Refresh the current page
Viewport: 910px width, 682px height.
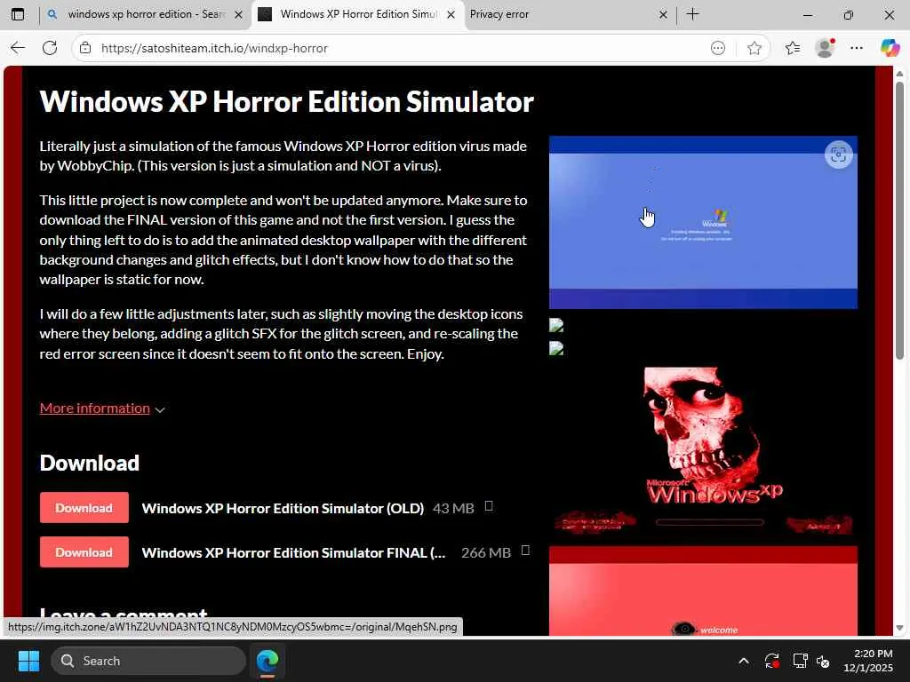pyautogui.click(x=50, y=48)
